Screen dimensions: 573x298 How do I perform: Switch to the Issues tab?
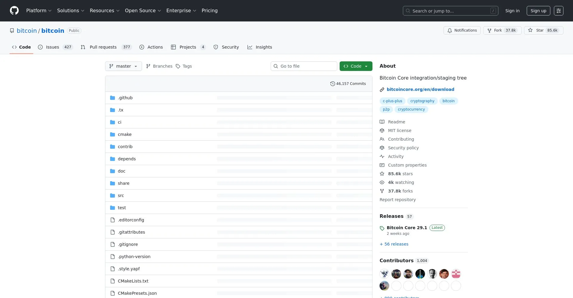click(x=56, y=47)
